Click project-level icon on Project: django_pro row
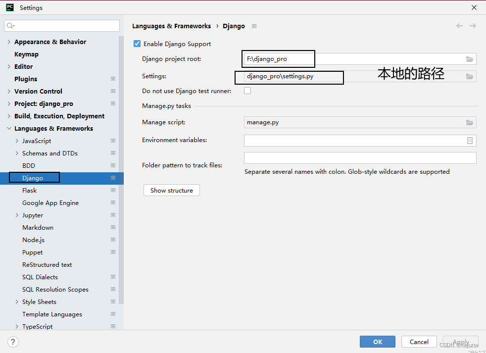 (x=113, y=103)
